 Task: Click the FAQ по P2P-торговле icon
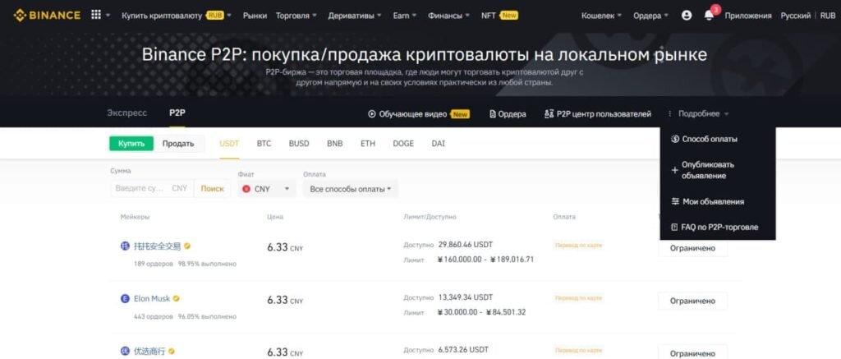point(675,227)
